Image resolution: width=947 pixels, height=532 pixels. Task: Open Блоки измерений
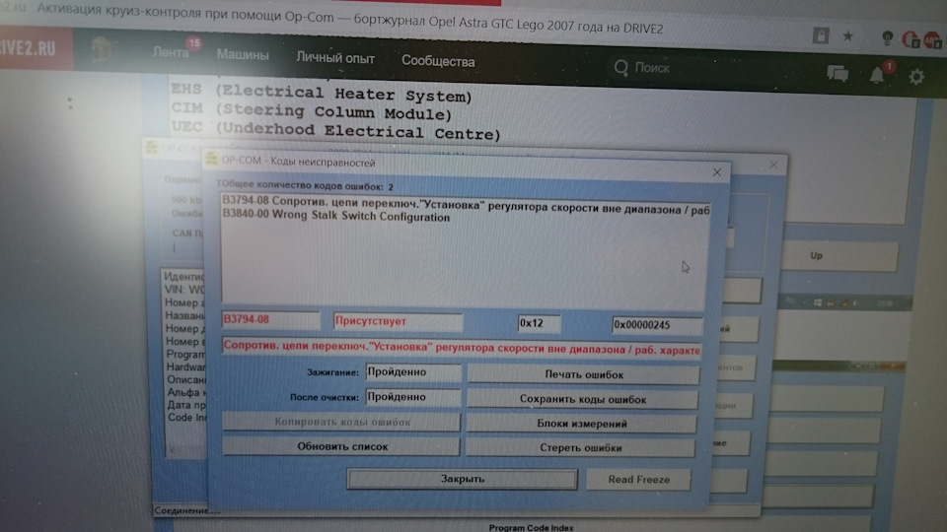click(582, 424)
